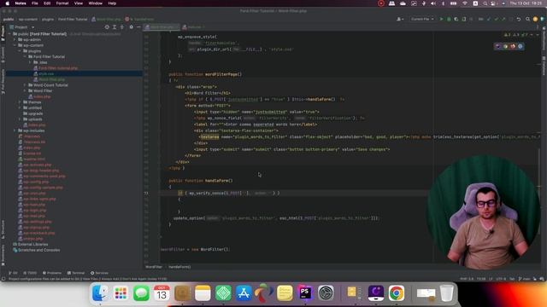Image resolution: width=547 pixels, height=307 pixels.
Task: Open Current File run configuration dropdown
Action: click(422, 19)
